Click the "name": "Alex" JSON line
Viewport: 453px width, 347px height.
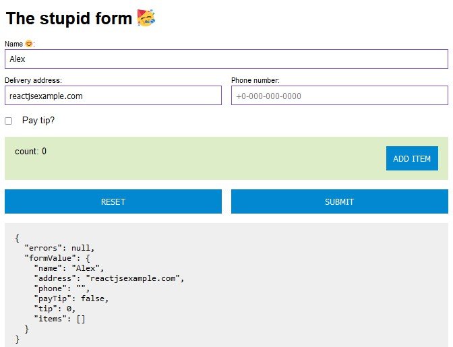tap(69, 268)
